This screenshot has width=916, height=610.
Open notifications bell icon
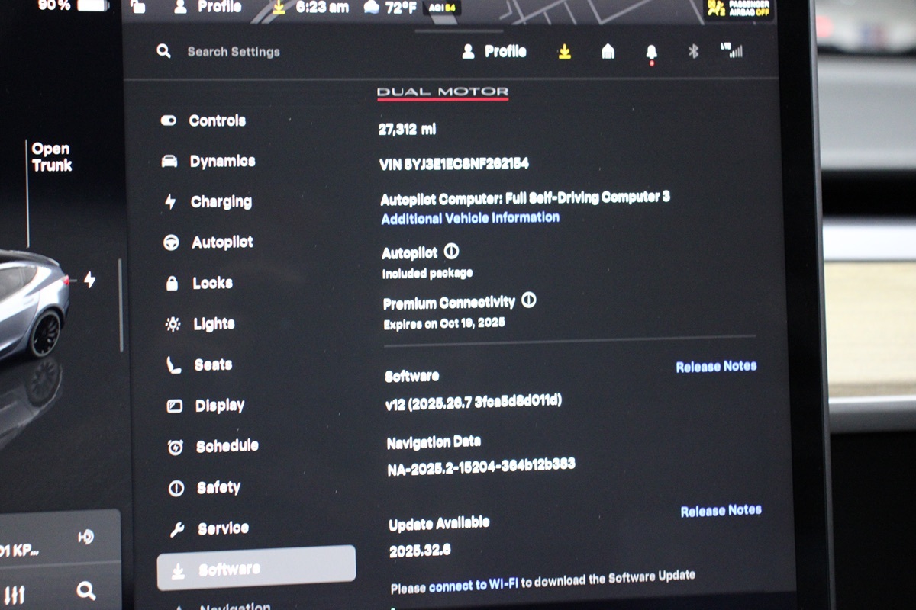tap(651, 52)
